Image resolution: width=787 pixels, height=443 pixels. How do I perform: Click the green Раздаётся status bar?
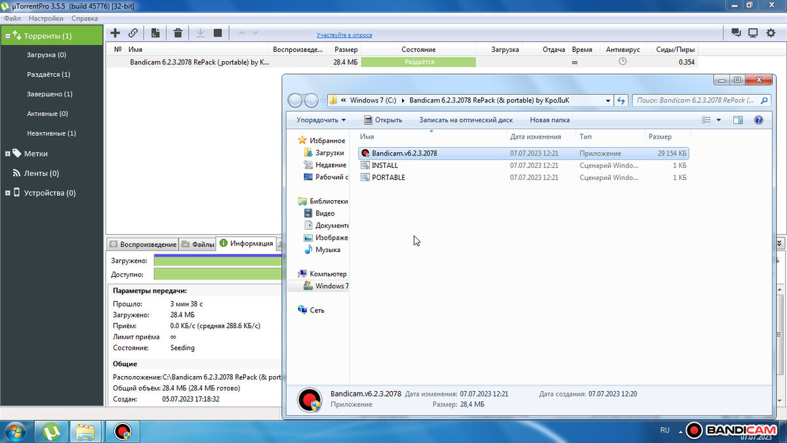[x=418, y=62]
